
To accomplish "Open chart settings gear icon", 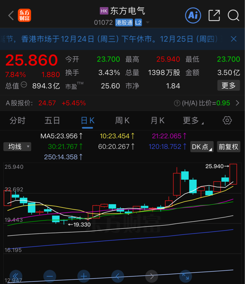I will pyautogui.click(x=227, y=120).
